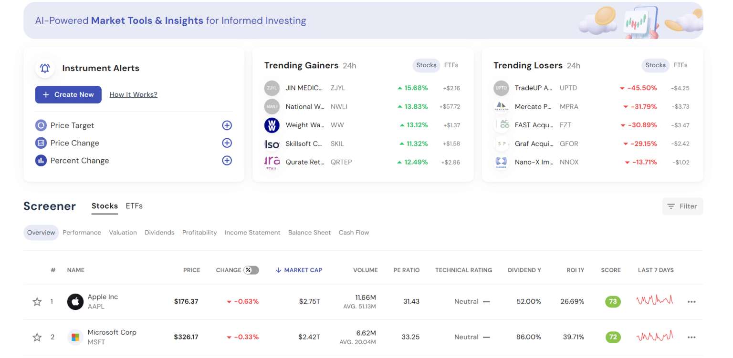Sort by Market Cap column arrow
This screenshot has height=358, width=733.
click(x=279, y=270)
